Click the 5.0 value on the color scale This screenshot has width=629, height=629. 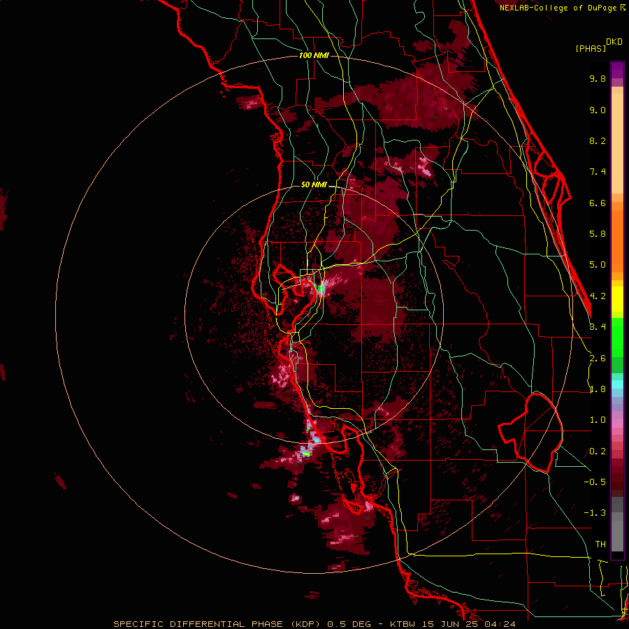click(598, 265)
